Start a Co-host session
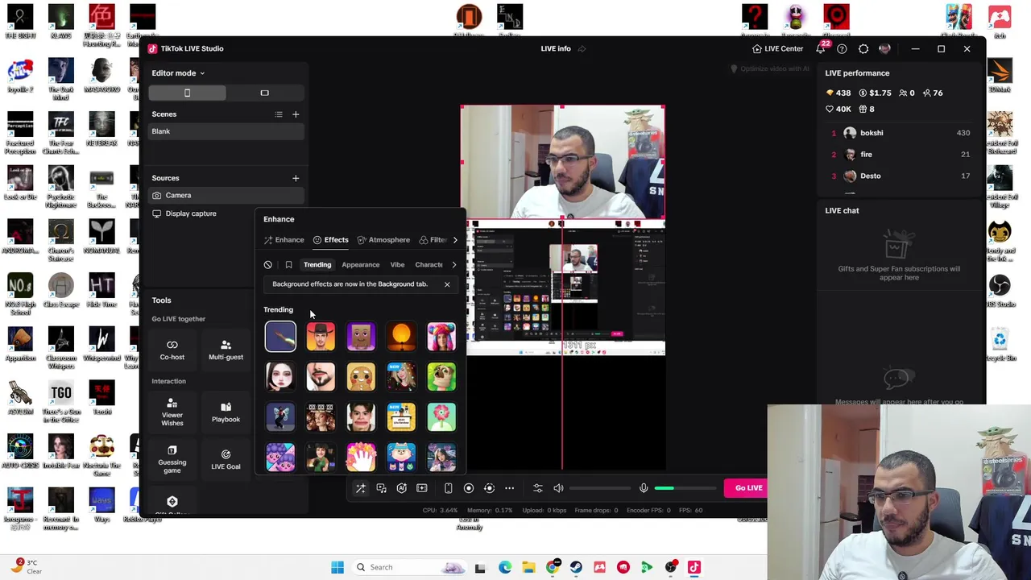 point(172,350)
